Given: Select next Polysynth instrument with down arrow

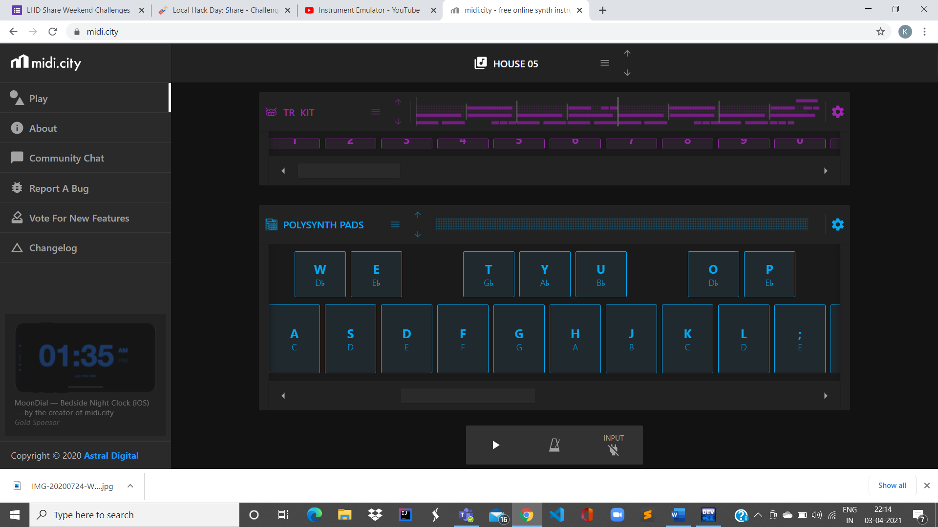Looking at the screenshot, I should (418, 234).
